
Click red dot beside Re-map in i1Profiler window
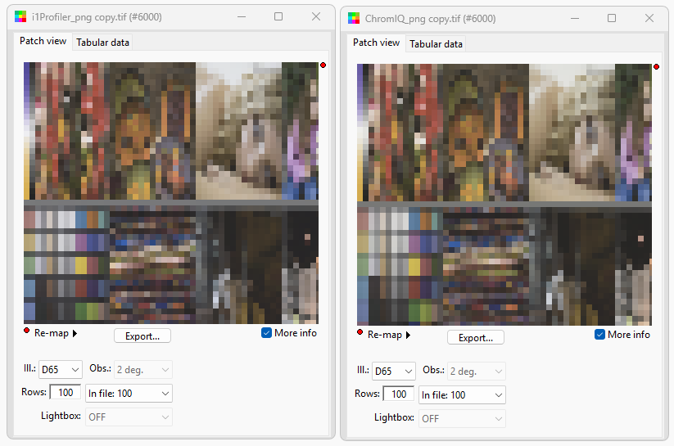point(27,331)
